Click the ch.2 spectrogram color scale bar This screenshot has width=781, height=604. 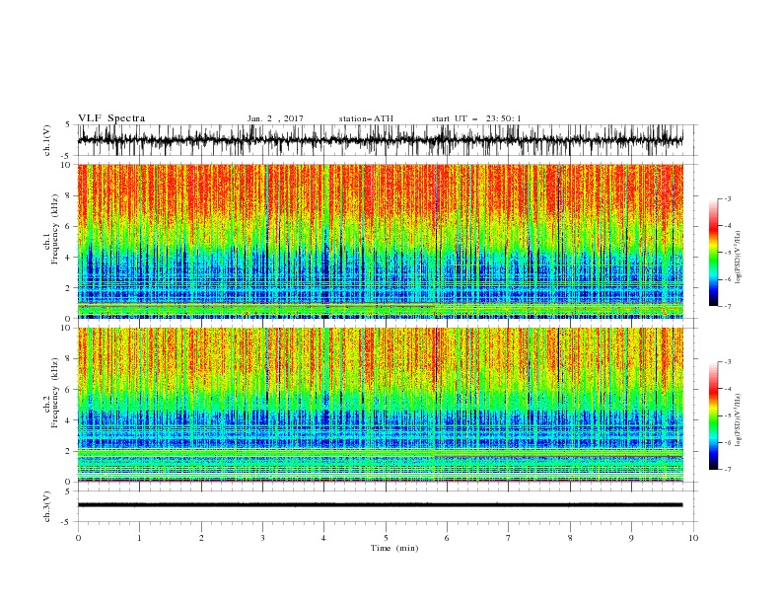[713, 415]
